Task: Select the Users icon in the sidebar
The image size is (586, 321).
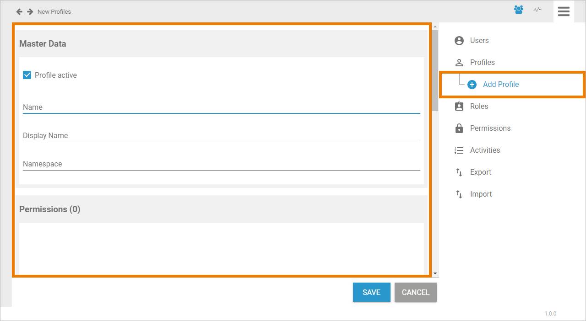Action: coord(459,40)
